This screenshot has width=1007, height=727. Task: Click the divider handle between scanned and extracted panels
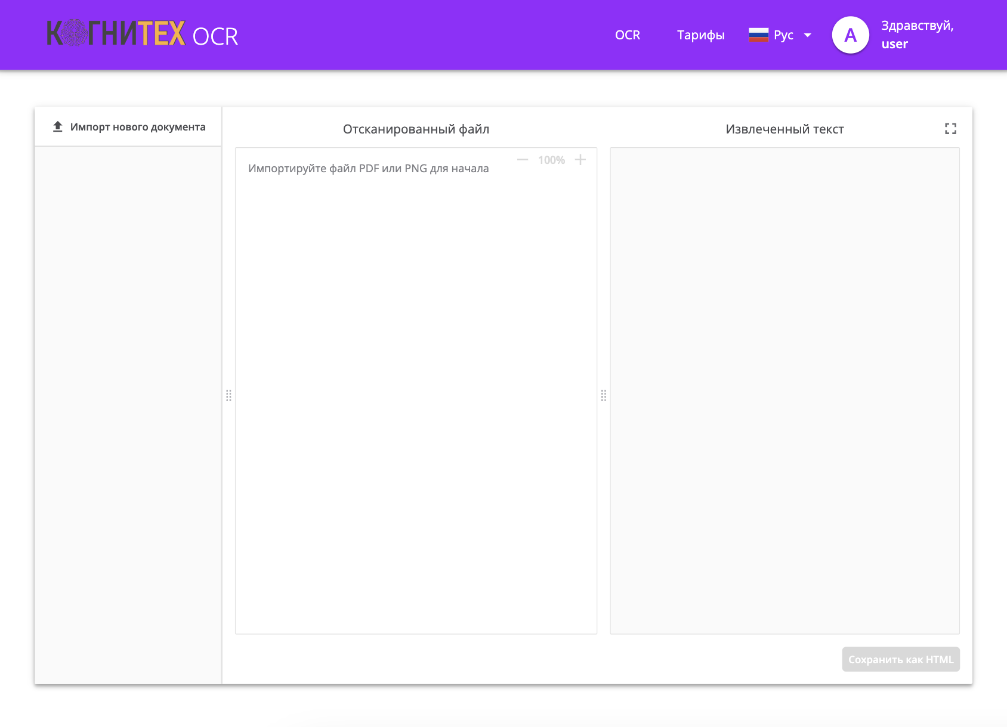tap(604, 396)
